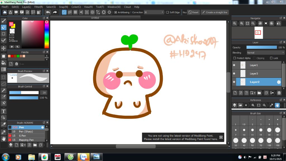The image size is (286, 161).
Task: Turn snap off icon
Action: (64, 12)
